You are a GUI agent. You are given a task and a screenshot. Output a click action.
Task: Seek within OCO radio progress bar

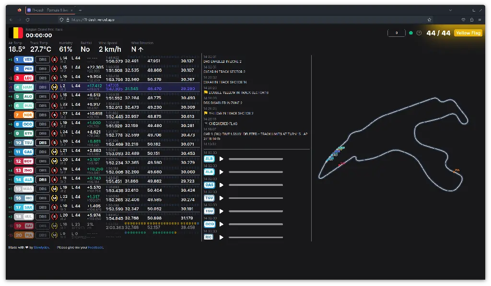(256, 224)
